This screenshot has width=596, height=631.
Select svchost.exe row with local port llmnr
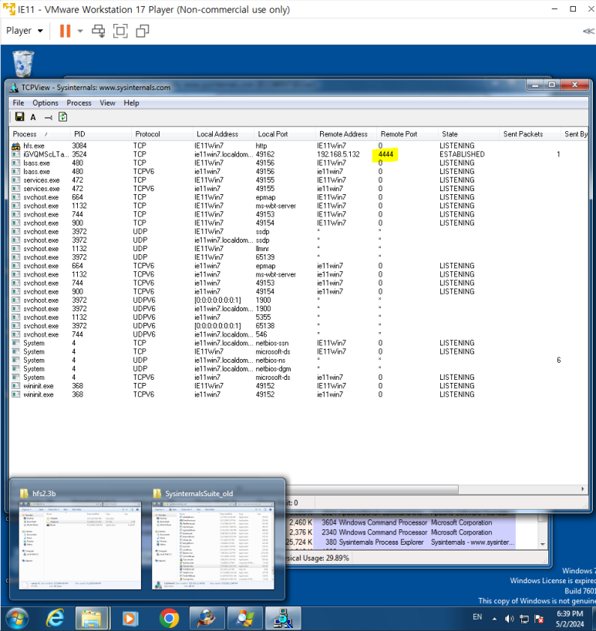[298, 249]
